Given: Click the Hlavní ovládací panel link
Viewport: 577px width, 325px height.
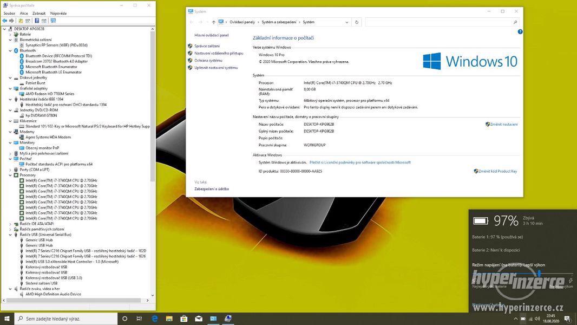Looking at the screenshot, I should click(x=212, y=35).
